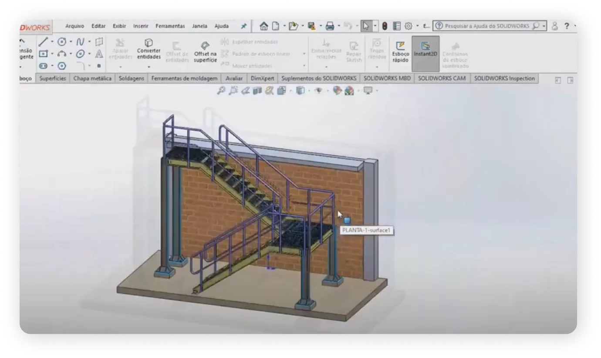Viewport: 601px width, 358px height.
Task: Expand the Converter entidades dropdown arrow
Action: pyautogui.click(x=149, y=67)
